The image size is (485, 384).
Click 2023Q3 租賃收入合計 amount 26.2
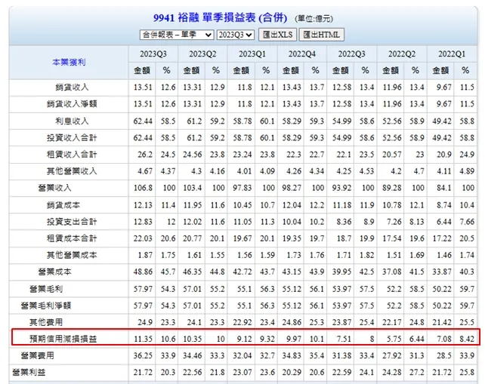[x=145, y=155]
